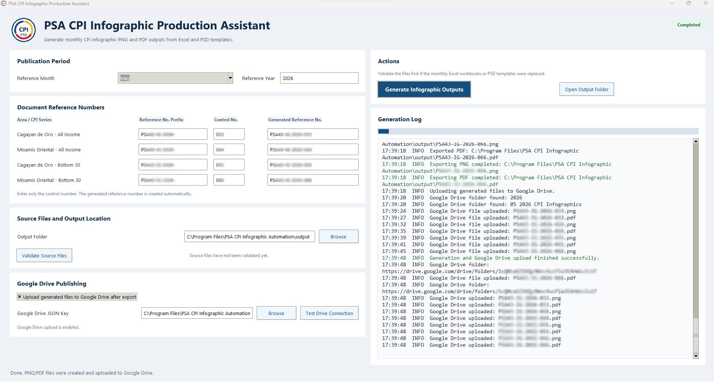This screenshot has width=714, height=382.
Task: Click the app icon in title bar
Action: (x=4, y=3)
